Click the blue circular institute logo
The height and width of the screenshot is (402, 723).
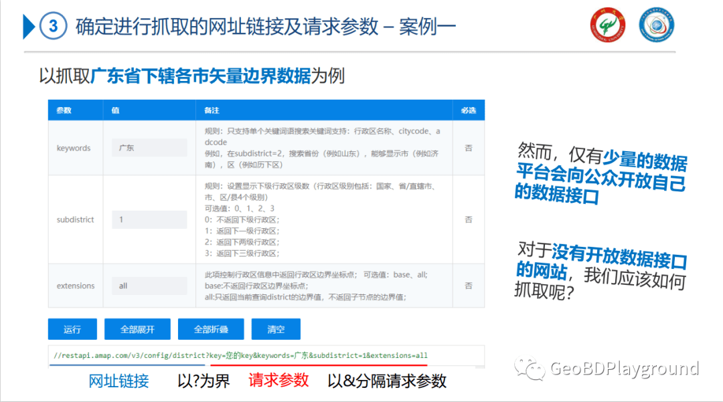tap(655, 26)
